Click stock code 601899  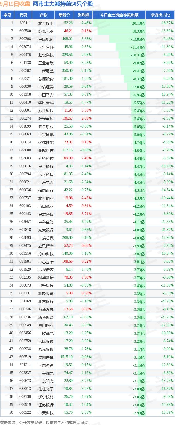(25, 126)
